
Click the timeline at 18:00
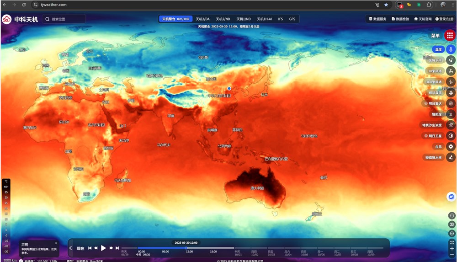coord(213,249)
